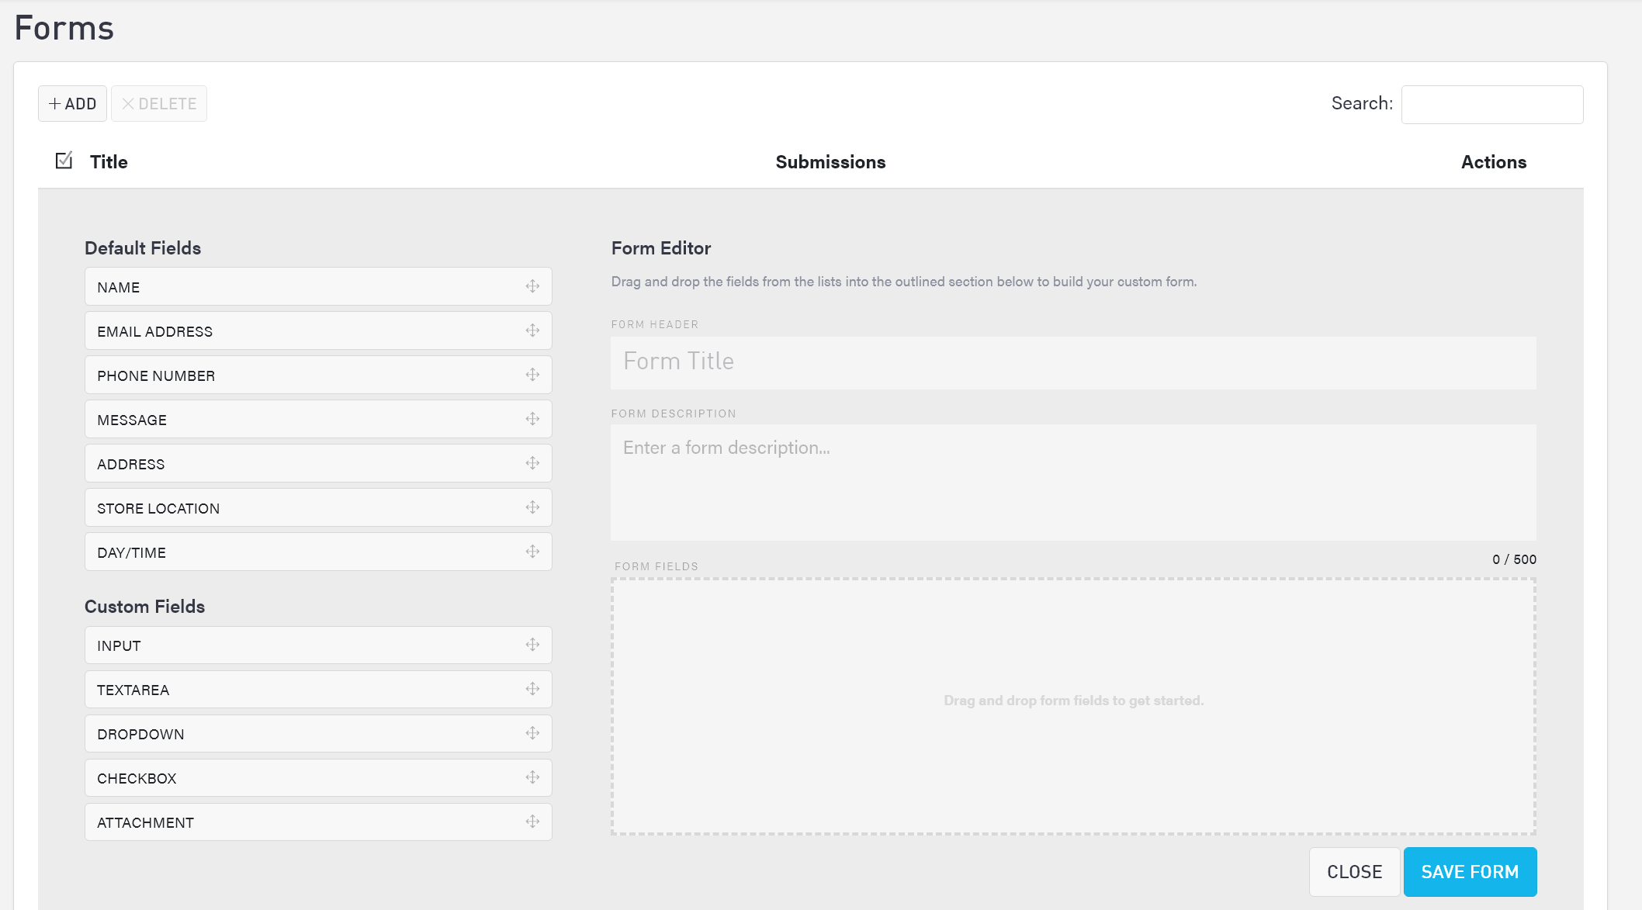Click the drag handle on PHONE NUMBER field
1642x910 pixels.
[532, 375]
